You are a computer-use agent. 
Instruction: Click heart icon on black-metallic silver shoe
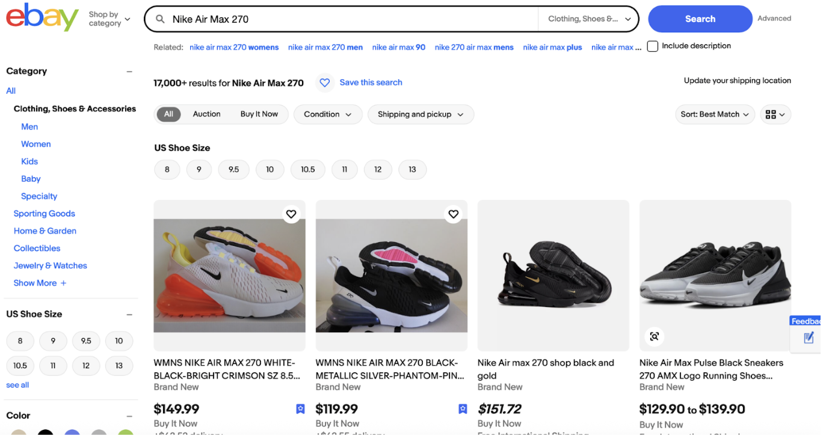(x=453, y=214)
